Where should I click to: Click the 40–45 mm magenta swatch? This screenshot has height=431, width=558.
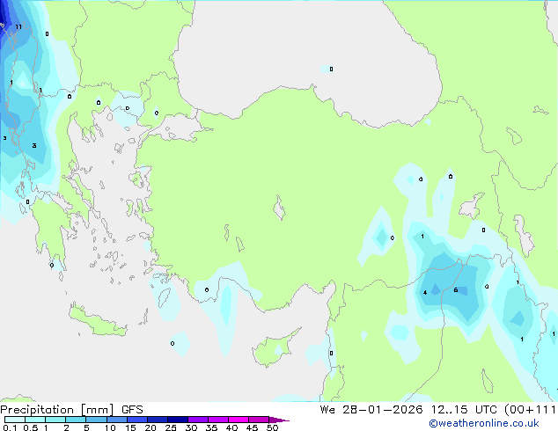coord(239,420)
